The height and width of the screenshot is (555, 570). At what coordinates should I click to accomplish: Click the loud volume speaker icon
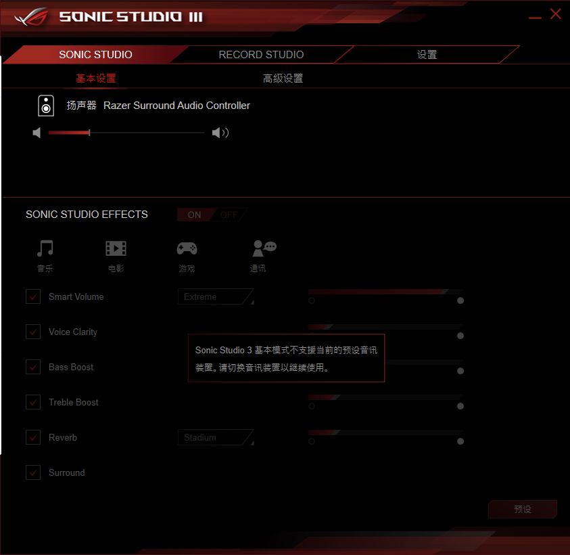[220, 133]
